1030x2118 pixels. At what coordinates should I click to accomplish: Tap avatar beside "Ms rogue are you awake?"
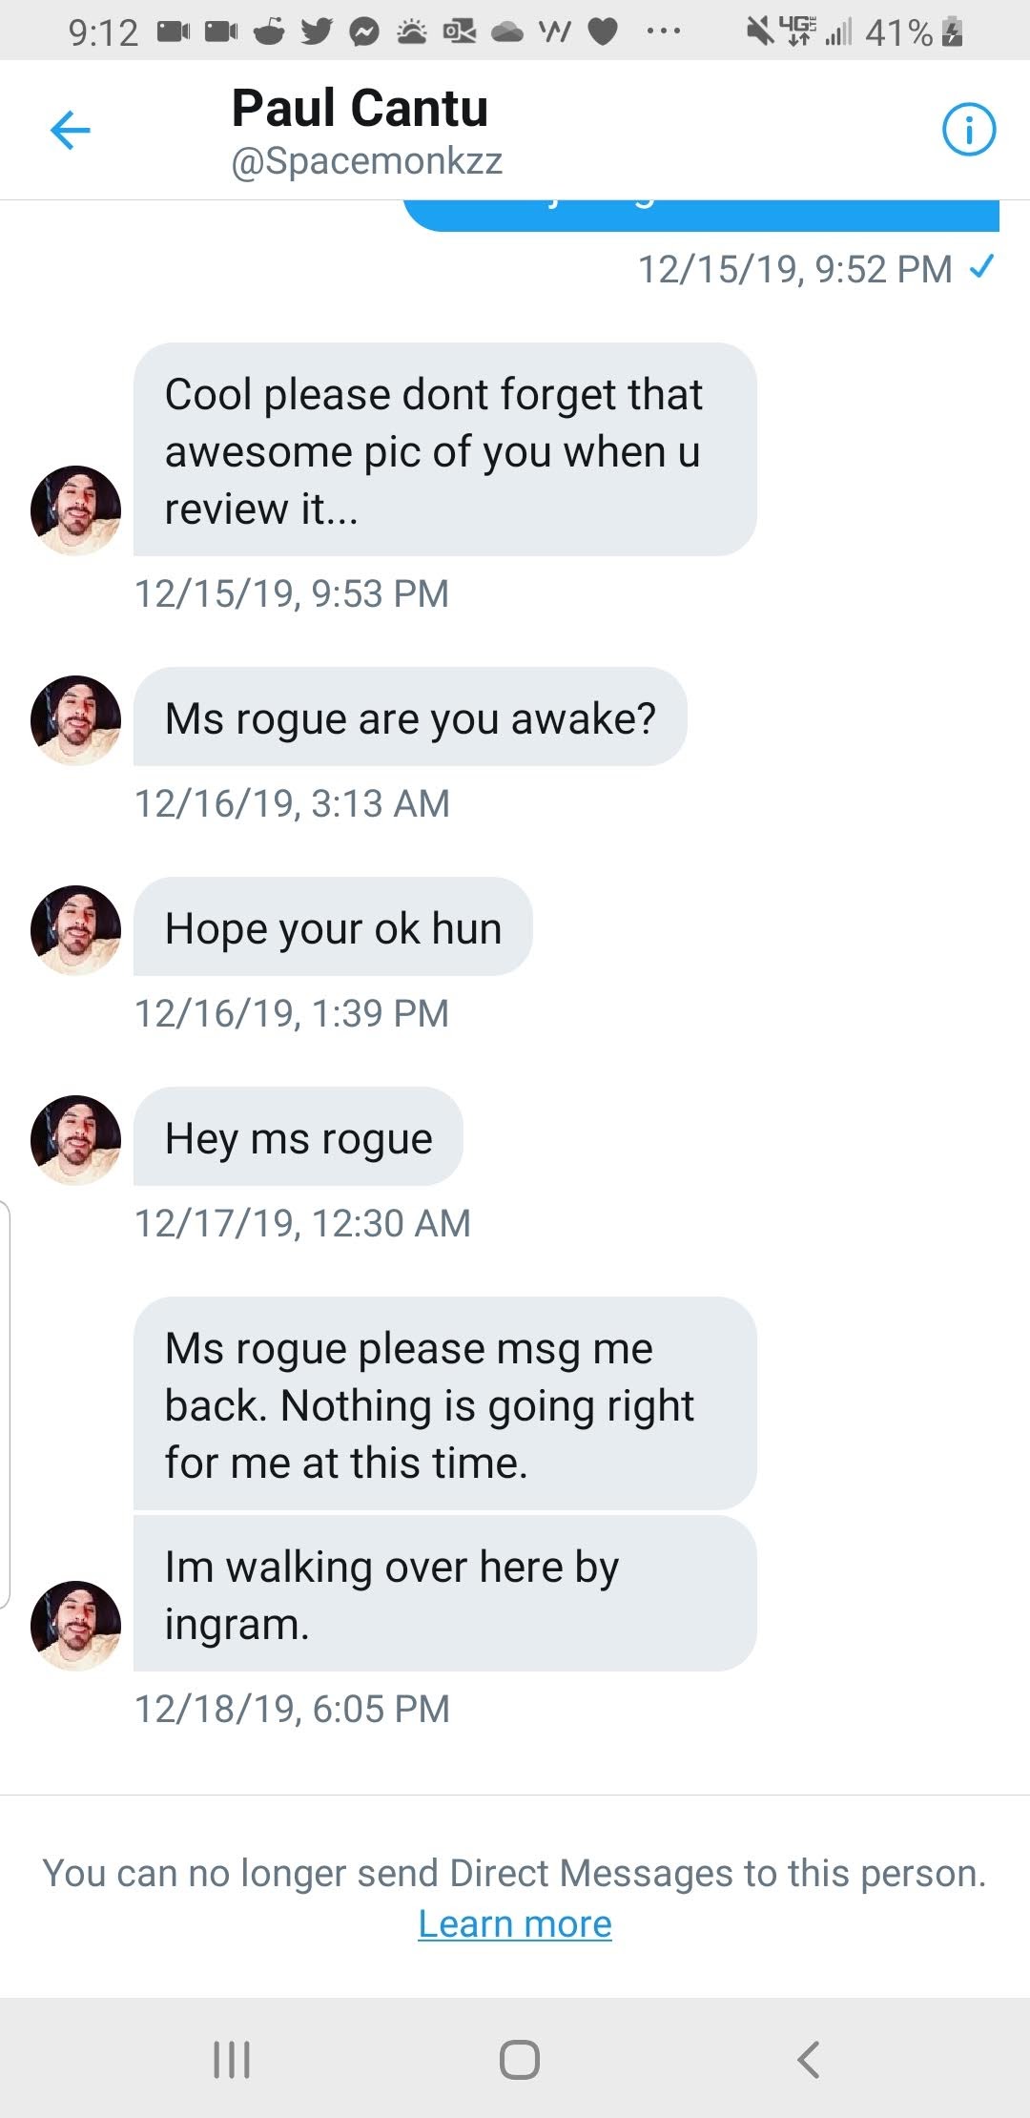tap(76, 720)
